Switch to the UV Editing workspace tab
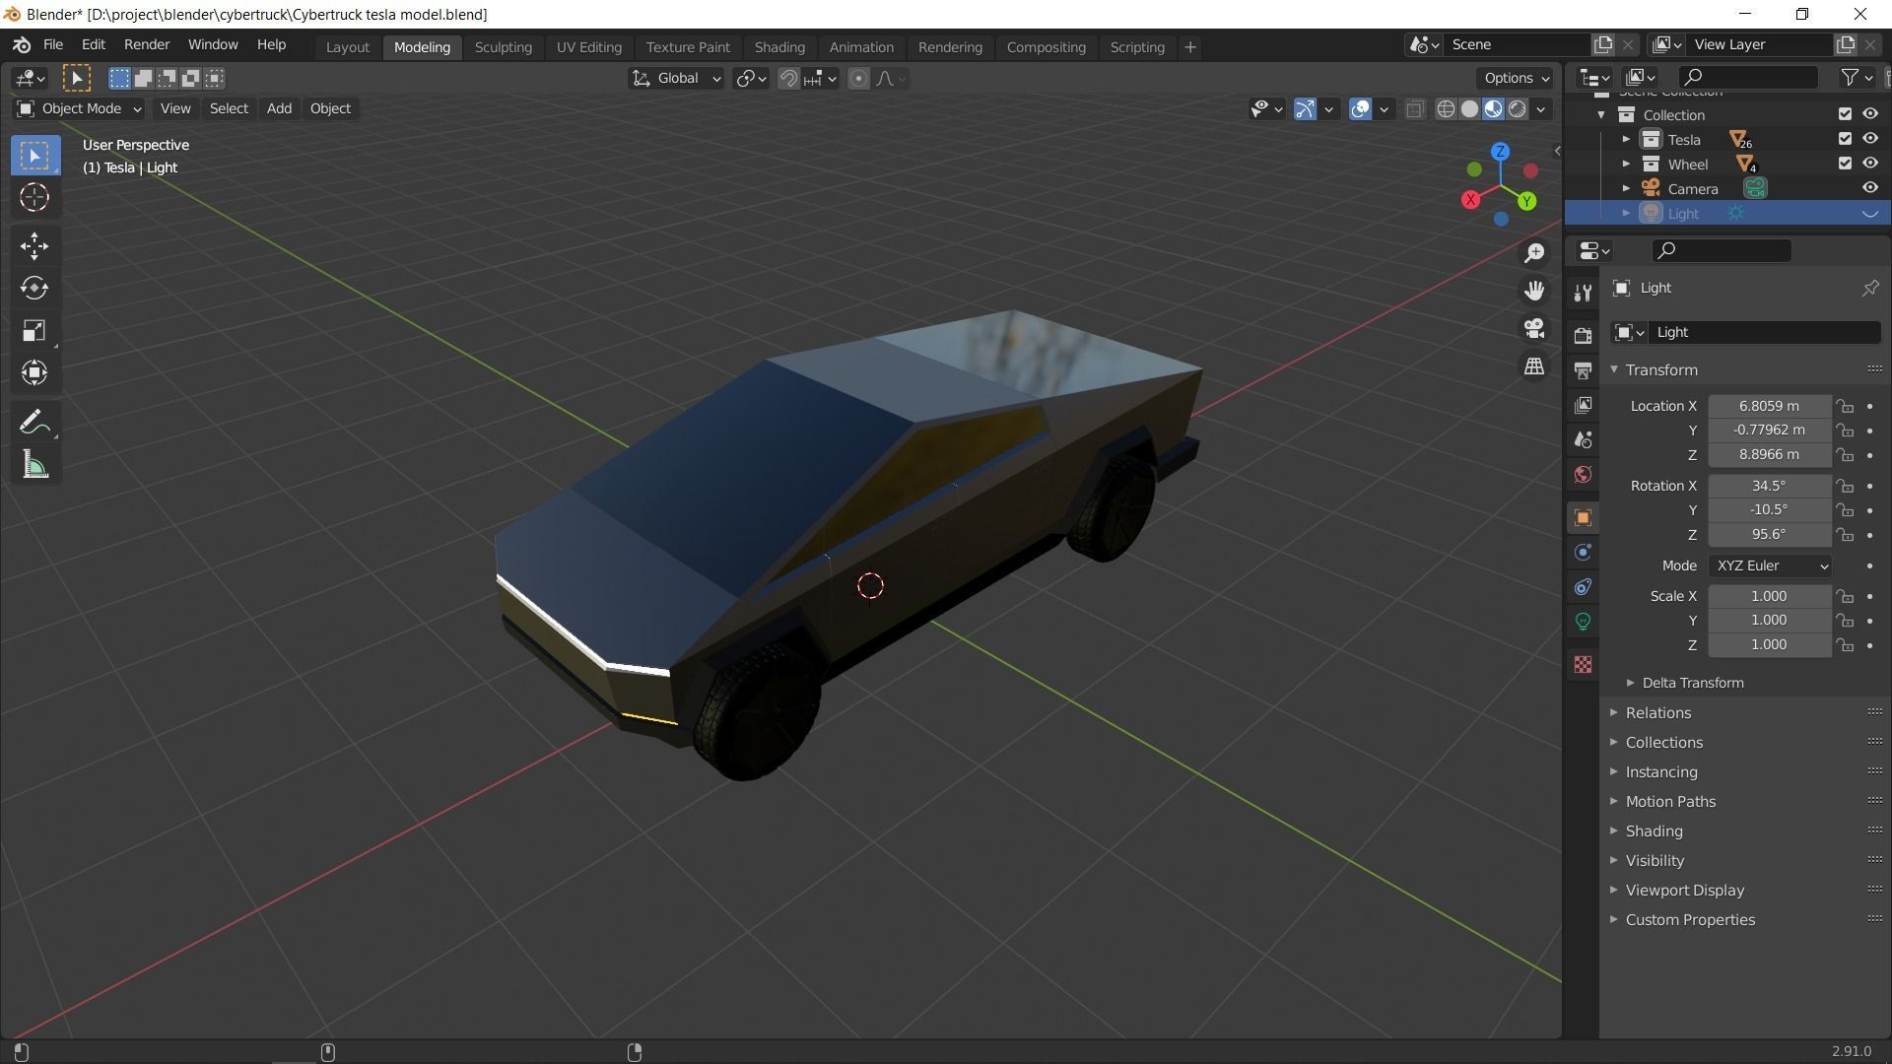The width and height of the screenshot is (1892, 1064). pyautogui.click(x=588, y=47)
